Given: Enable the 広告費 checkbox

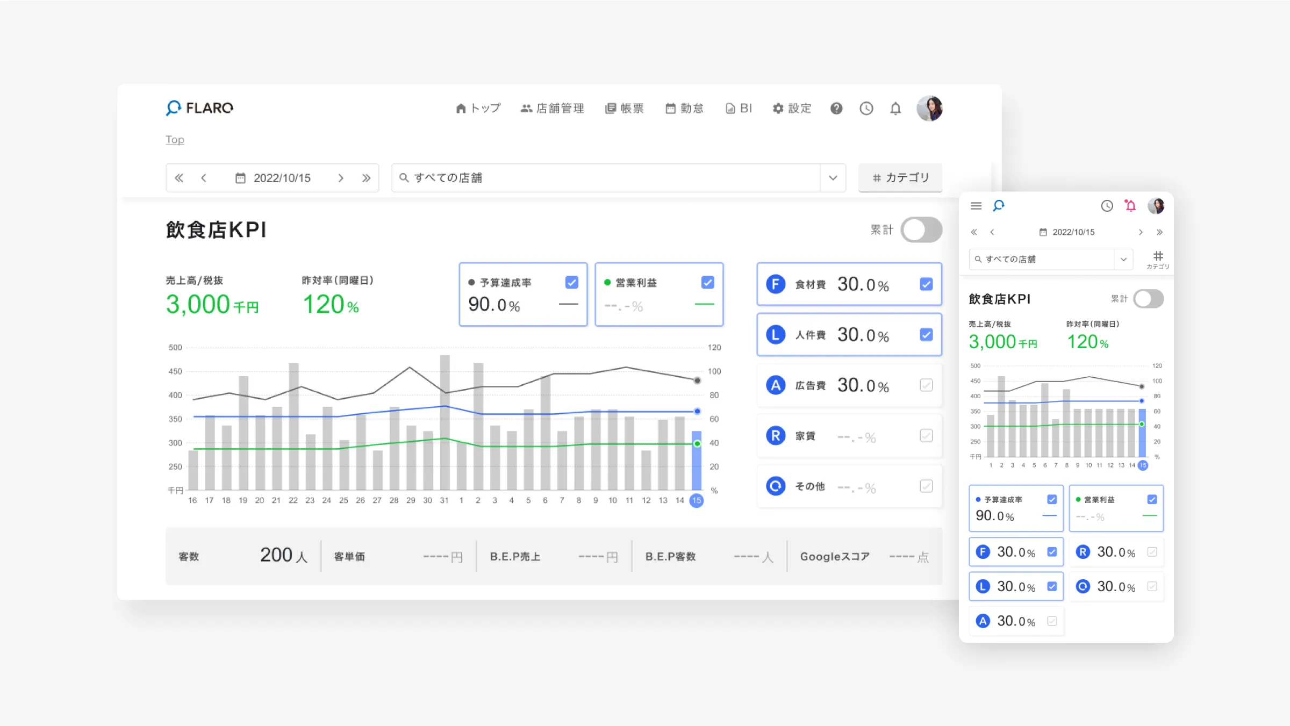Looking at the screenshot, I should pos(926,385).
